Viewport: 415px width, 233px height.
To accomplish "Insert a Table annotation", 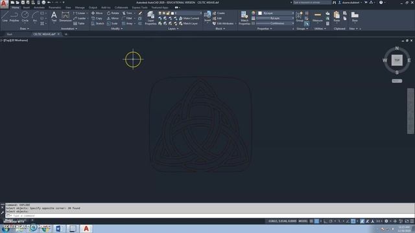I will click(79, 23).
